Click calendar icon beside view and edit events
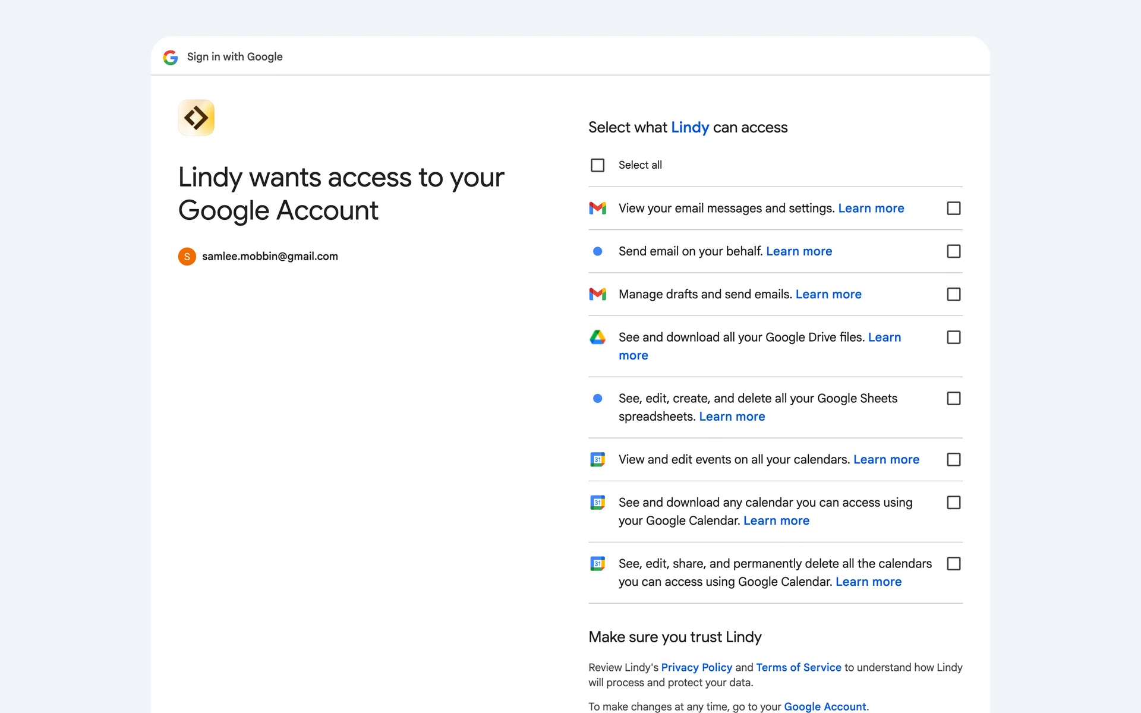Screen dimensions: 1141x713 click(x=597, y=459)
